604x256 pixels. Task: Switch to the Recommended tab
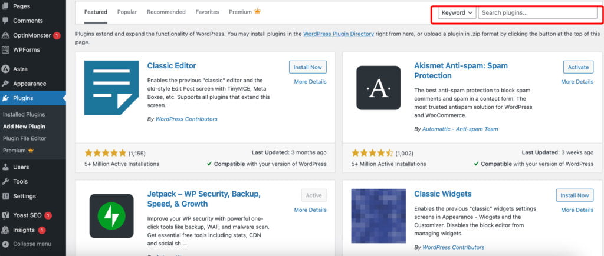point(166,12)
